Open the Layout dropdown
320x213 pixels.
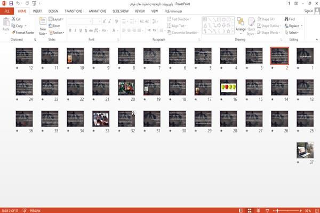point(56,19)
